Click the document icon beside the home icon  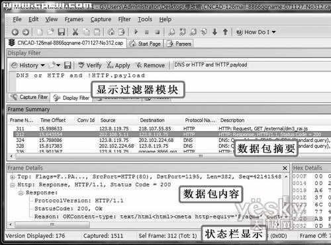[122, 32]
